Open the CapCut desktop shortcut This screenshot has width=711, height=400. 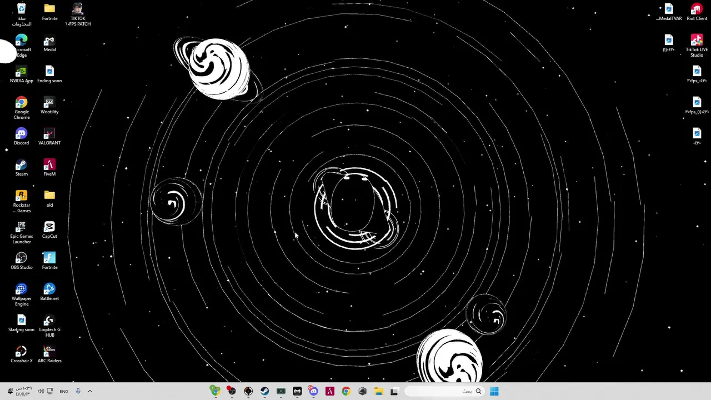(49, 230)
